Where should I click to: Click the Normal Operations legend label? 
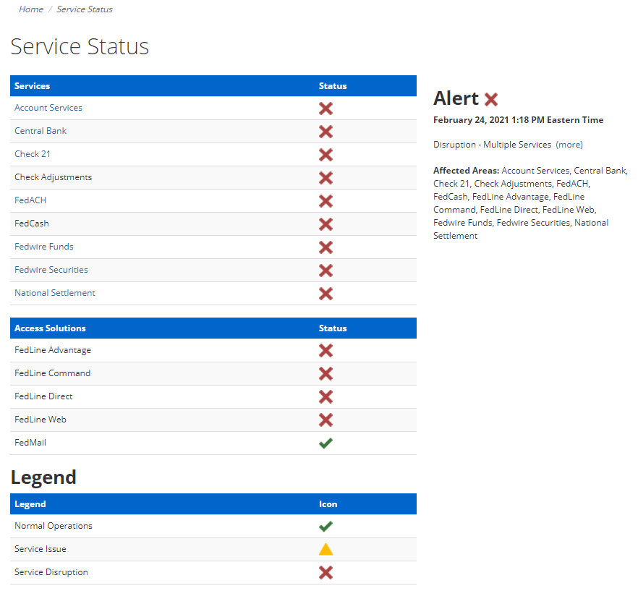click(54, 527)
